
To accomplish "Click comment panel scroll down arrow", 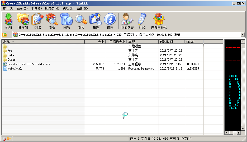I will coord(243,129).
